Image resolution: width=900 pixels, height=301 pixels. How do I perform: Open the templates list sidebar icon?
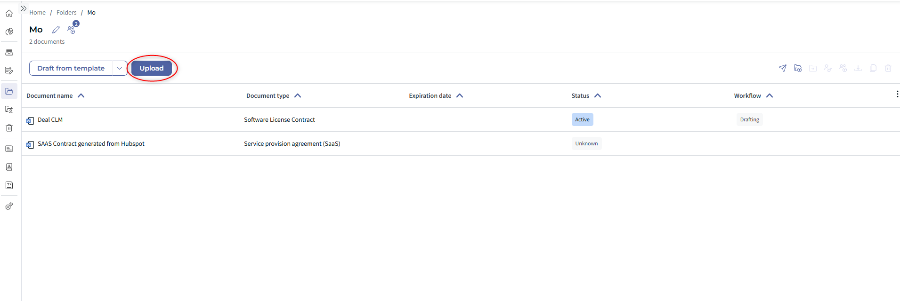9,185
